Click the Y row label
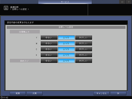The height and width of the screenshot is (99, 132). [x=37, y=38]
